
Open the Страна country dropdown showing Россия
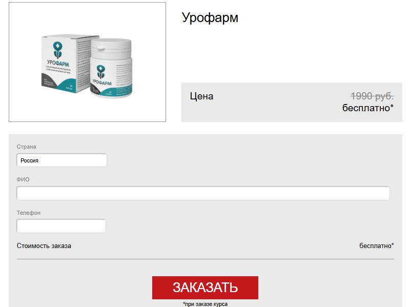tap(61, 160)
